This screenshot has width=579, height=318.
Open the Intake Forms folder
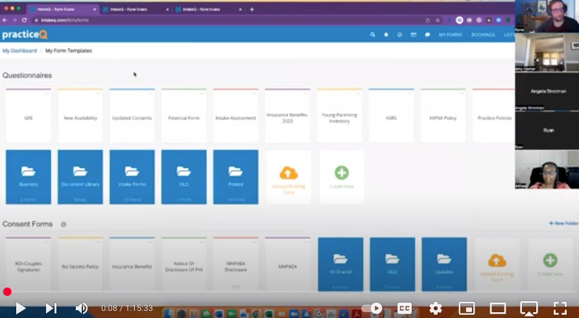click(x=132, y=177)
